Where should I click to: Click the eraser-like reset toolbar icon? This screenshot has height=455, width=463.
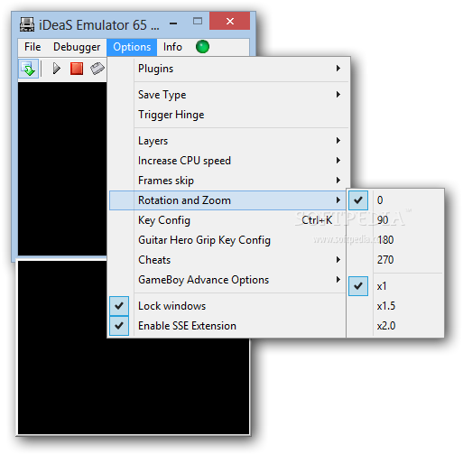(97, 69)
